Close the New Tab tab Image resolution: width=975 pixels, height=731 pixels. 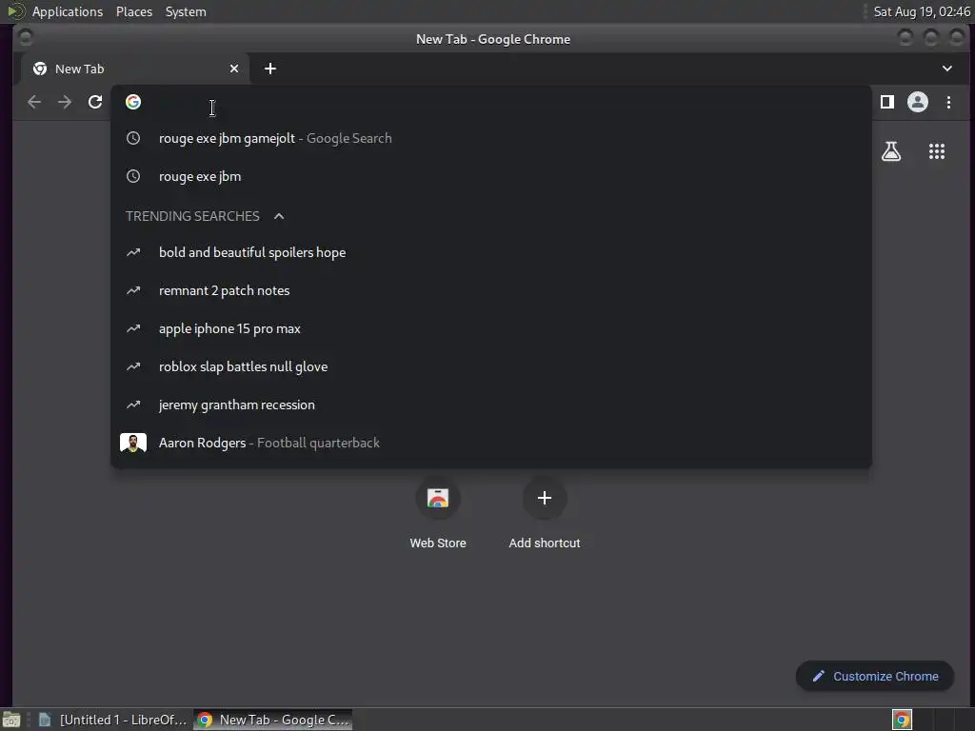coord(234,69)
